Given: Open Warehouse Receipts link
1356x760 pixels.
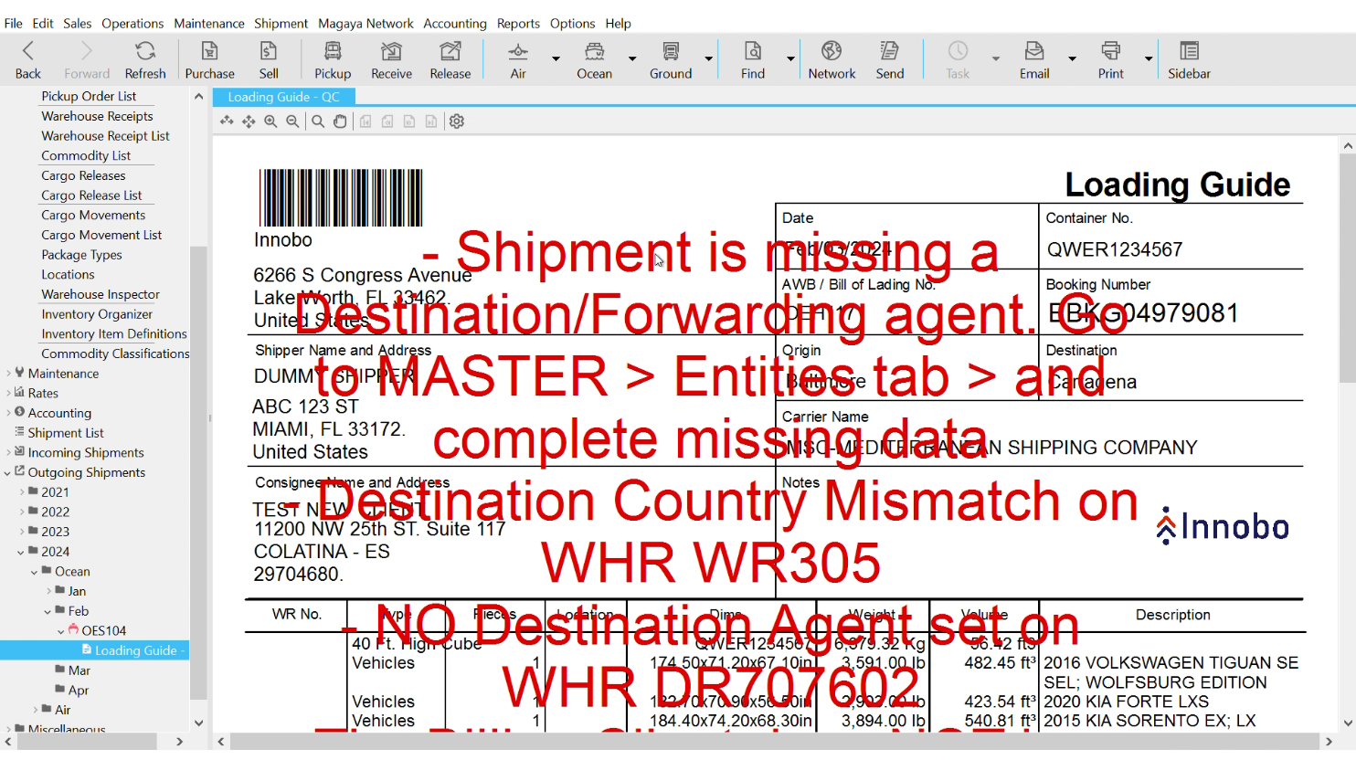Looking at the screenshot, I should [97, 116].
